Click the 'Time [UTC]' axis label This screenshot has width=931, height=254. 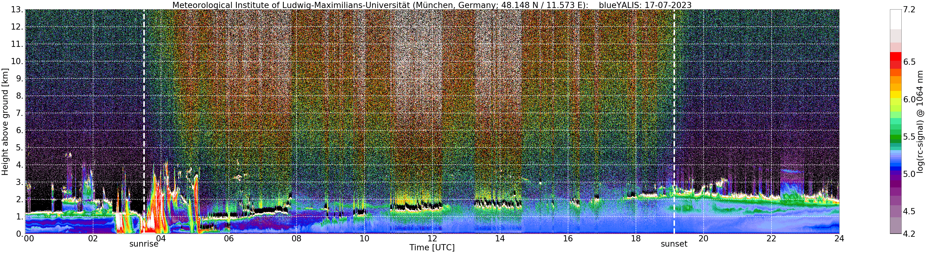point(432,248)
